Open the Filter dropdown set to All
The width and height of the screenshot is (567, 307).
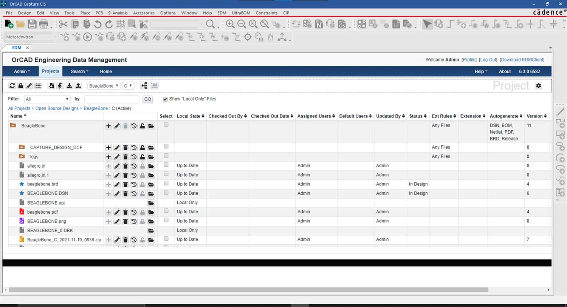pos(47,99)
